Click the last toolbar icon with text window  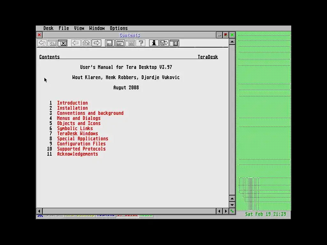point(174,43)
